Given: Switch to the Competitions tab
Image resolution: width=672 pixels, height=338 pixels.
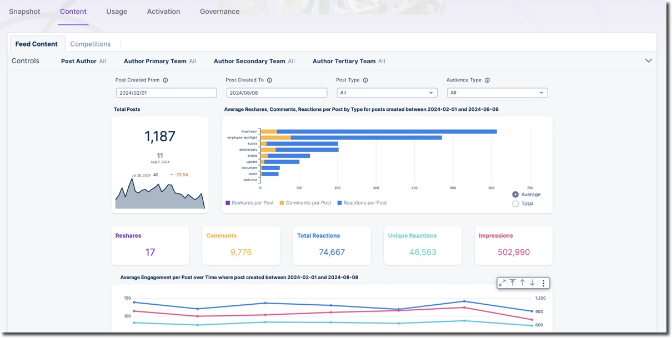Looking at the screenshot, I should [90, 43].
